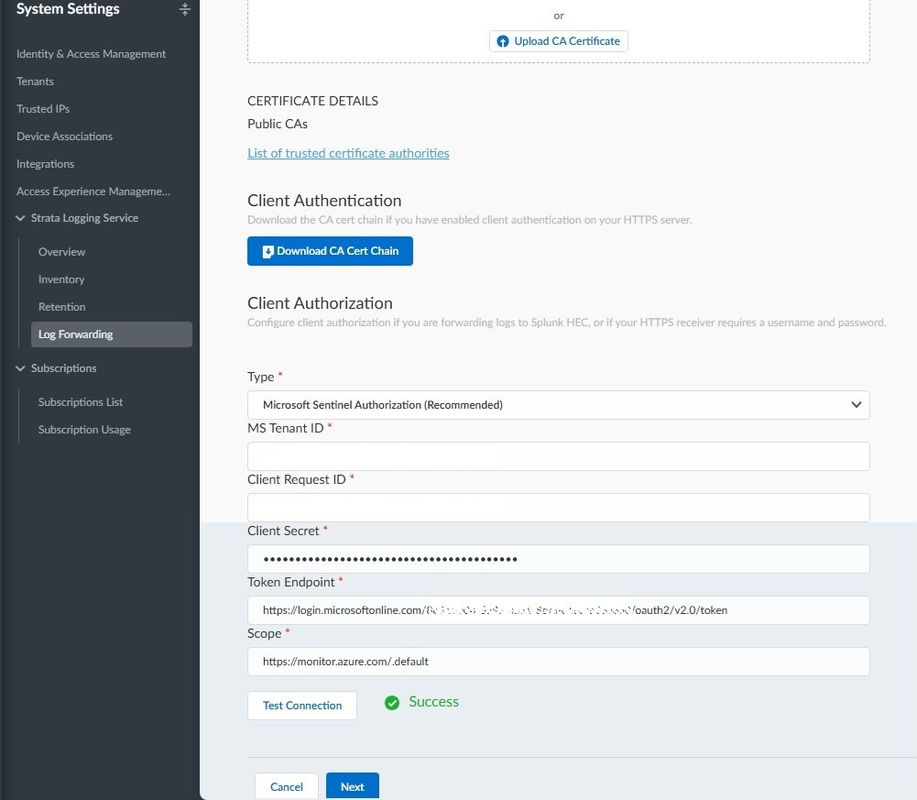Go to Tenants settings
Image resolution: width=917 pixels, height=800 pixels.
pyautogui.click(x=35, y=82)
